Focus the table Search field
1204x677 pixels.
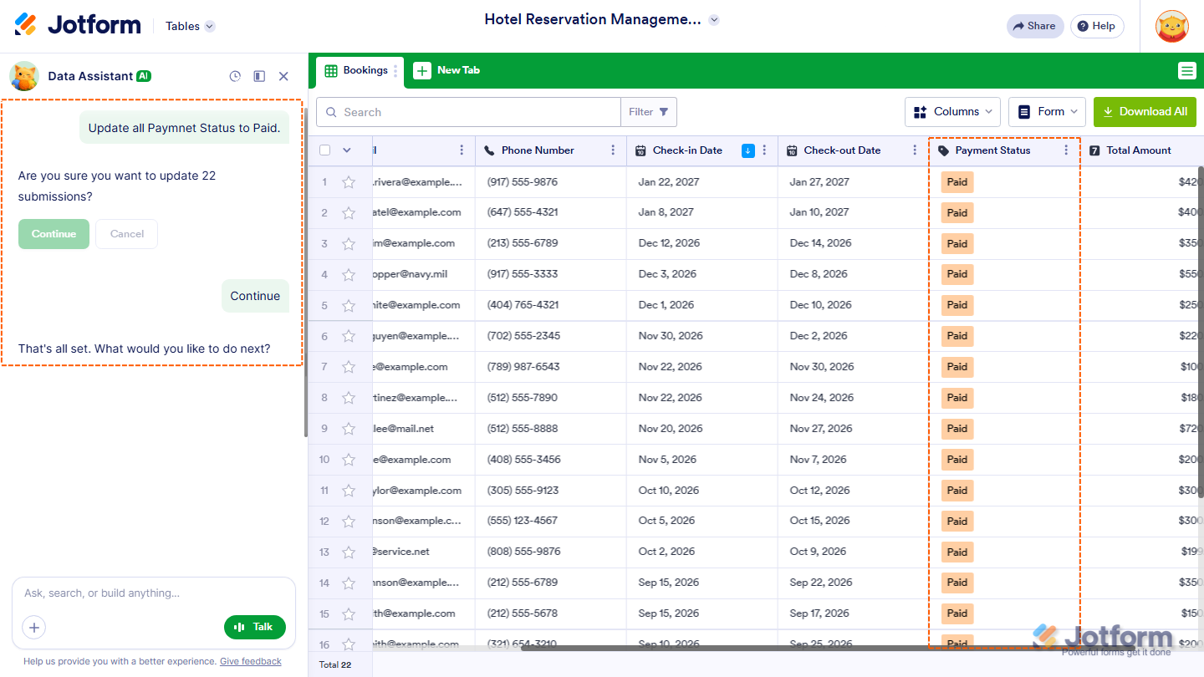468,112
